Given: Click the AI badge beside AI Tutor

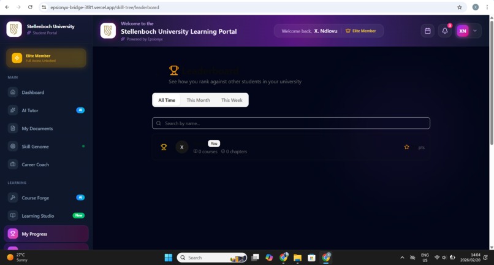Looking at the screenshot, I should pyautogui.click(x=80, y=110).
